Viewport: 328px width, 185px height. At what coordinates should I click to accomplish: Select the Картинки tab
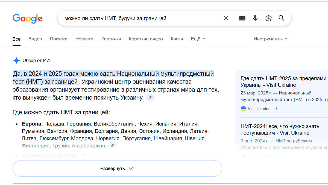coord(111,39)
